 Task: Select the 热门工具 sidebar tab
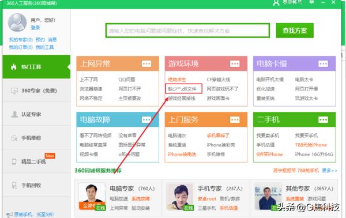[x=36, y=67]
